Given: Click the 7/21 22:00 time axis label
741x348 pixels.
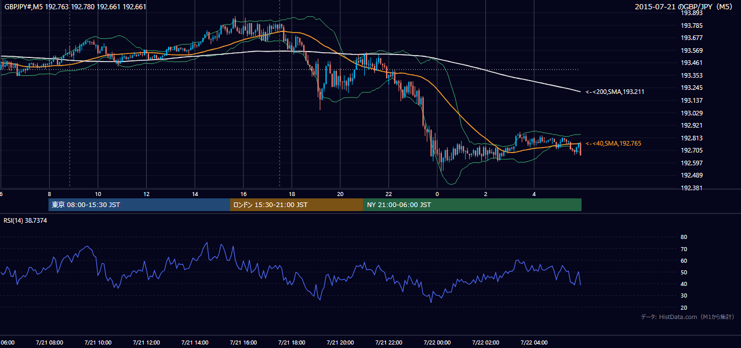Looking at the screenshot, I should tap(388, 343).
